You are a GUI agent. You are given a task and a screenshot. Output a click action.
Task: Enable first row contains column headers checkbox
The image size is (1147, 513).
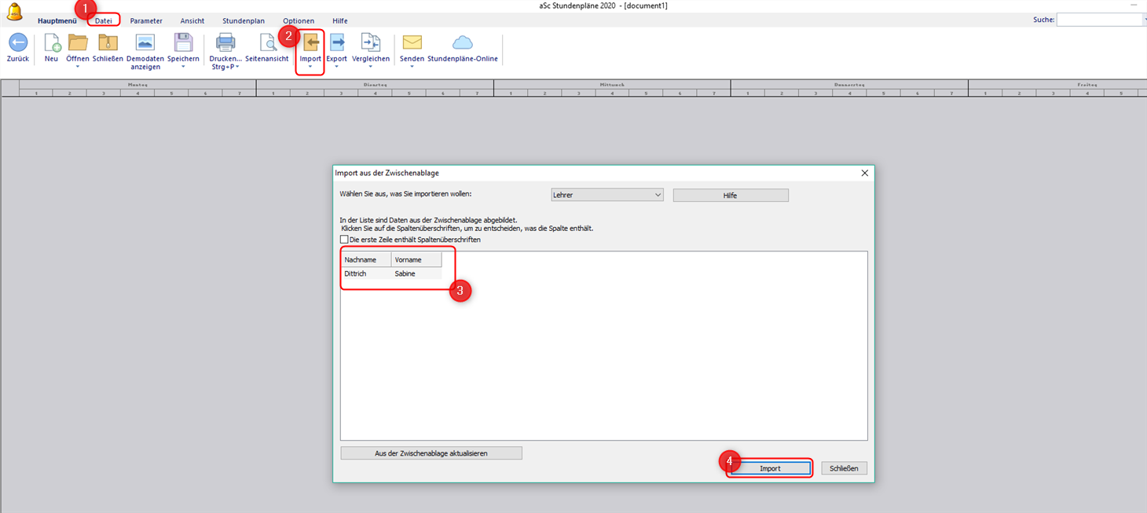pyautogui.click(x=344, y=240)
